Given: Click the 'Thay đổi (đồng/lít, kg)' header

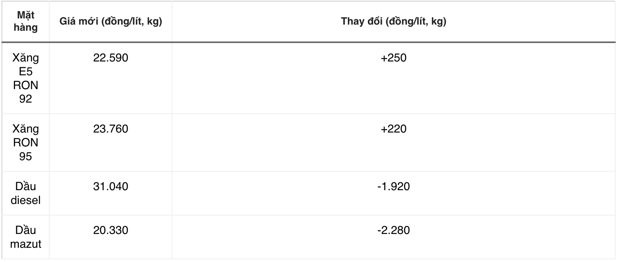Looking at the screenshot, I should click(393, 22).
